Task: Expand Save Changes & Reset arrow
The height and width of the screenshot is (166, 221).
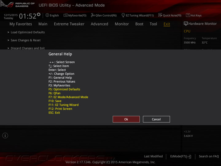Action: (8, 40)
